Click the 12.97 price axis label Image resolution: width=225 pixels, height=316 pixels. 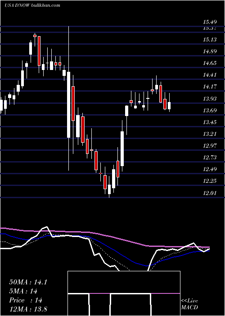[x=210, y=146]
